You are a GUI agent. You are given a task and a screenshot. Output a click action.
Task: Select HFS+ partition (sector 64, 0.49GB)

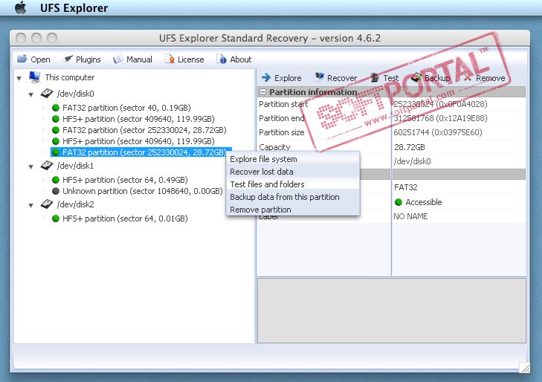[x=125, y=180]
